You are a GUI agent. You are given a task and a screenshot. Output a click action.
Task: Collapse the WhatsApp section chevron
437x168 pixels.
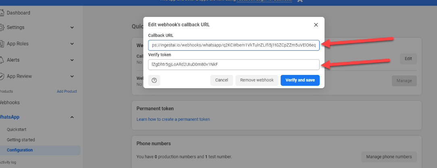72,117
